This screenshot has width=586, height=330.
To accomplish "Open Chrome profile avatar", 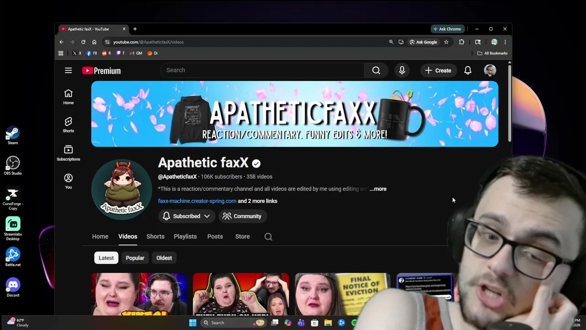I will pyautogui.click(x=494, y=42).
